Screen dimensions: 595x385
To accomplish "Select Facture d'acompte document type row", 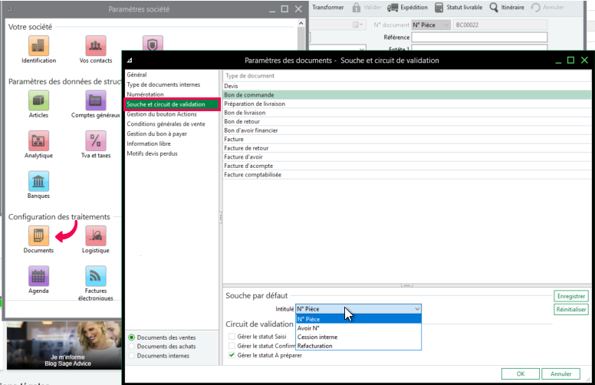I will point(248,166).
